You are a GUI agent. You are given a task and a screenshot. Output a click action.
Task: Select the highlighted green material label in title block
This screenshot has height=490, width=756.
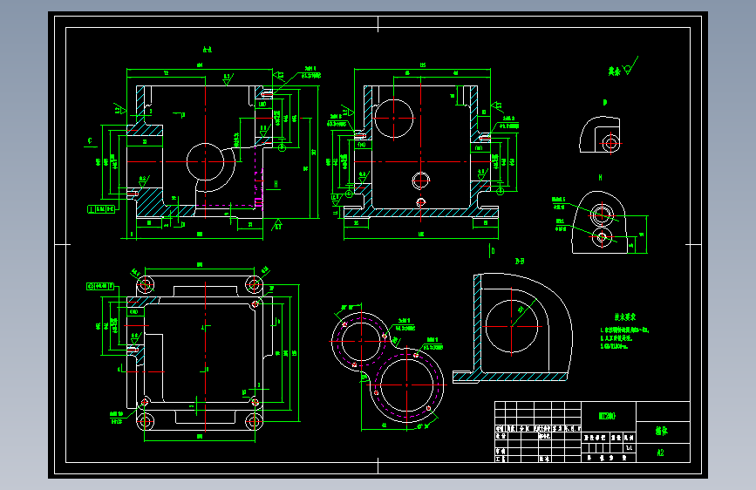point(607,416)
